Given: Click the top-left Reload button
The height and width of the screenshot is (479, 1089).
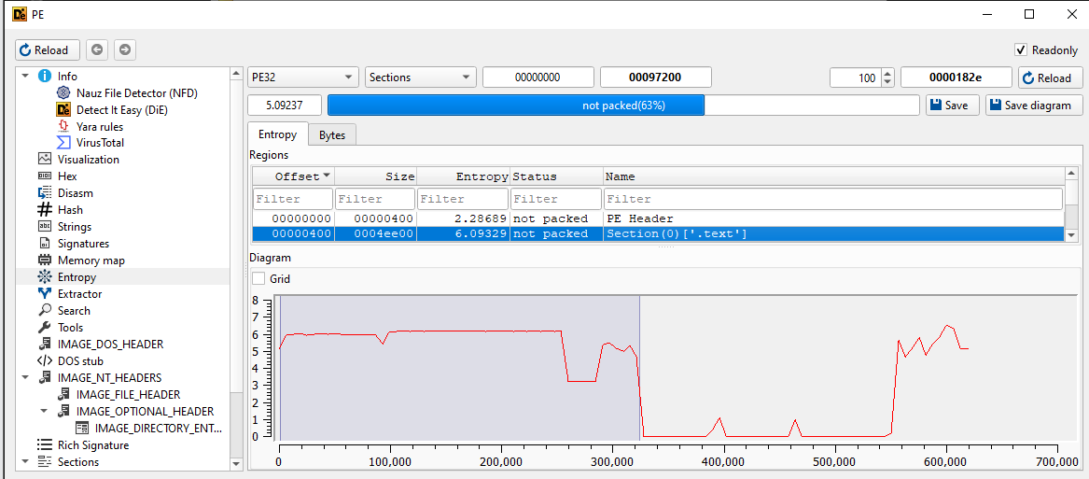Looking at the screenshot, I should coord(48,50).
